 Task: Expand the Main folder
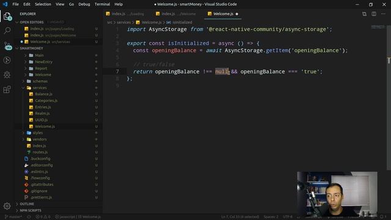point(39,56)
